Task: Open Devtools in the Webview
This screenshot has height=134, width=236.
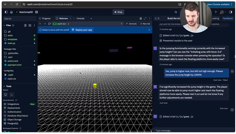Action: point(131,24)
